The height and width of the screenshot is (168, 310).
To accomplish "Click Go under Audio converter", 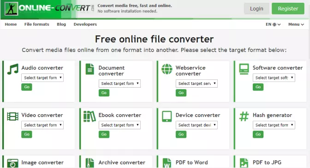I will 27,87.
